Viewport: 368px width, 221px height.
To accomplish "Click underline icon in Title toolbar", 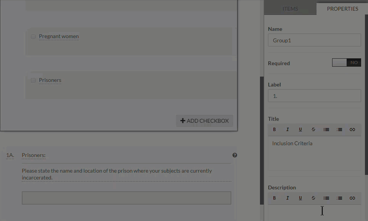I will coord(300,130).
